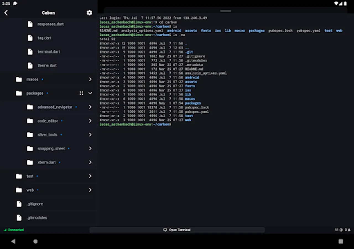Click the .gitignore file icon in sidebar
This screenshot has width=354, height=249.
pos(19,204)
